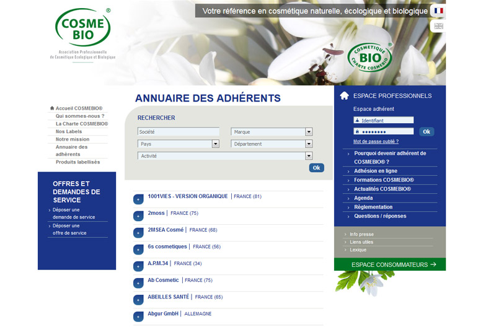This screenshot has height=327, width=491.
Task: Open A.P.M.34 company name
Action: [158, 263]
